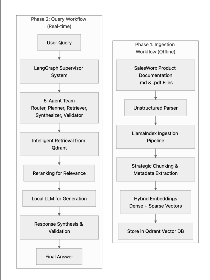The width and height of the screenshot is (210, 280).
Task: Click Response Synthesis & Validation box
Action: pos(59,227)
